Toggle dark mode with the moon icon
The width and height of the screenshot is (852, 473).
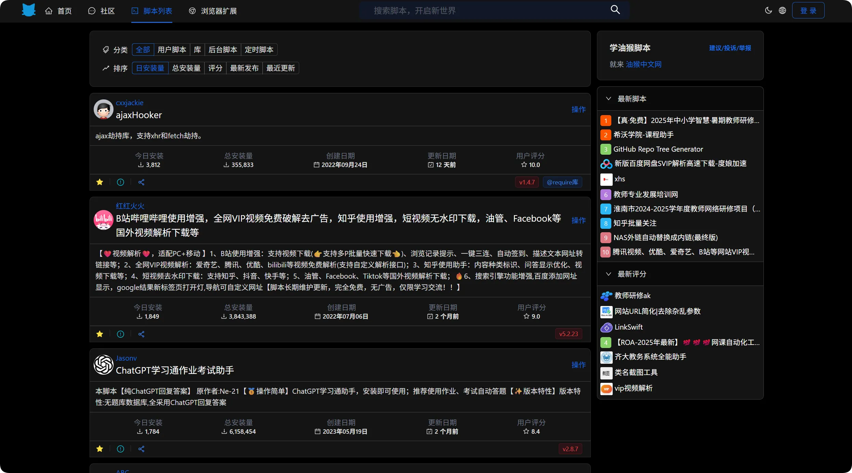tap(768, 10)
